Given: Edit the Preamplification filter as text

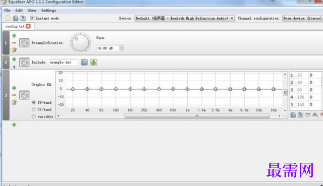Looking at the screenshot, I should [x=14, y=50].
